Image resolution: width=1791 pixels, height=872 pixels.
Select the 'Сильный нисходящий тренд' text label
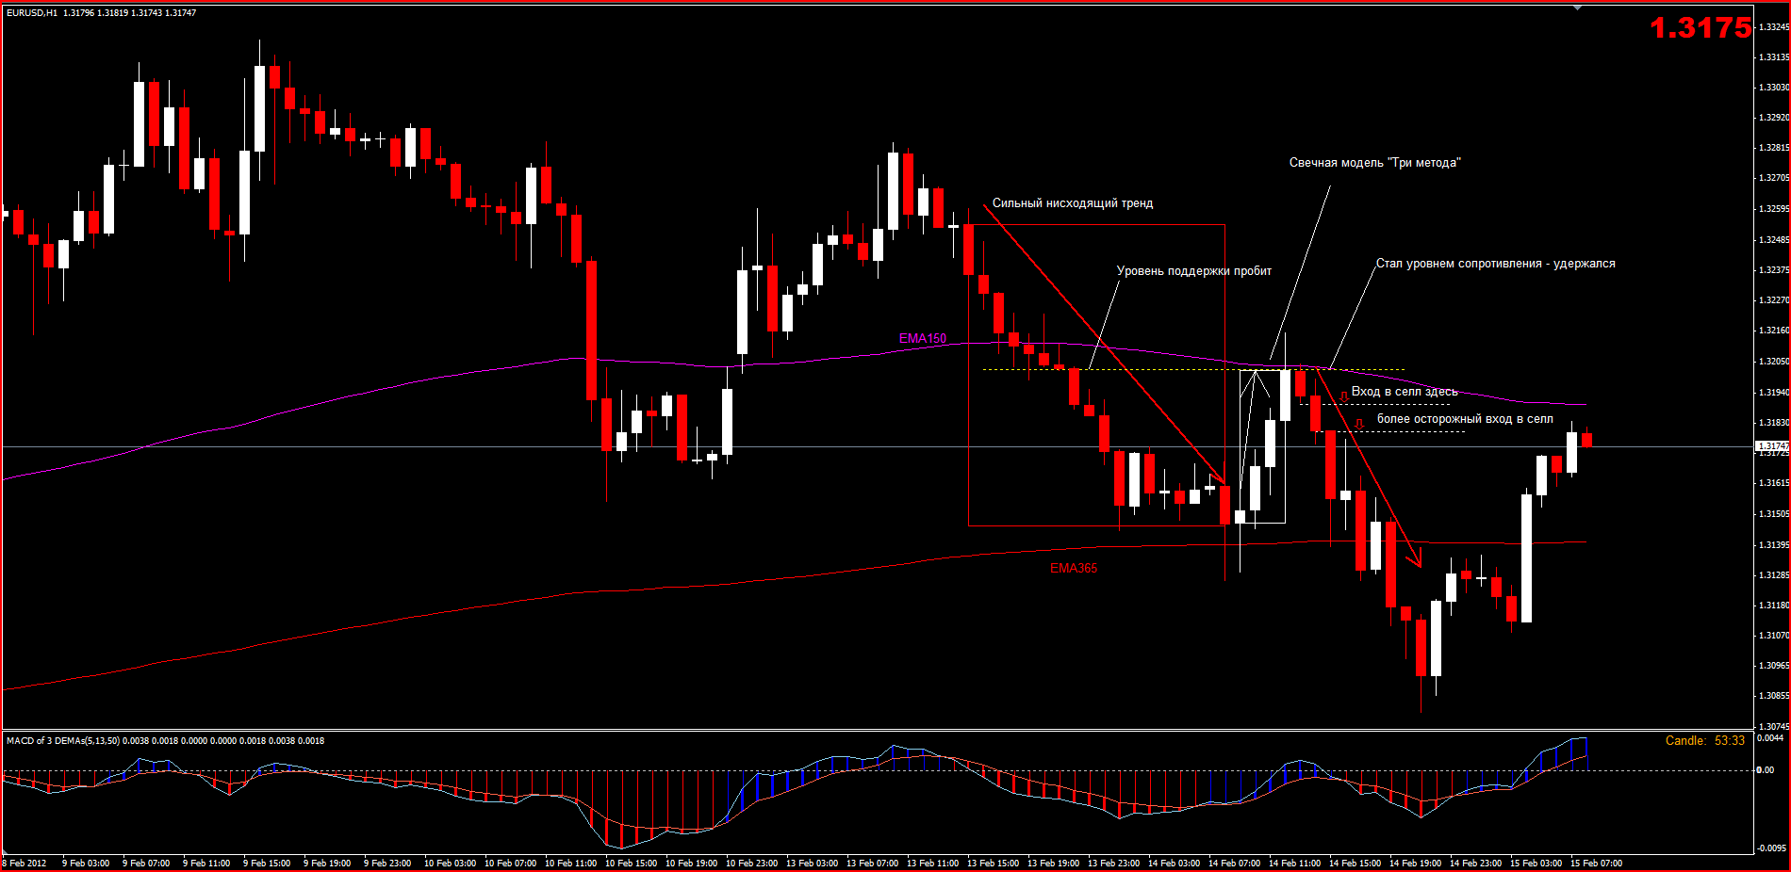[1072, 203]
